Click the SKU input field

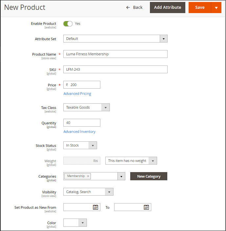[115, 69]
